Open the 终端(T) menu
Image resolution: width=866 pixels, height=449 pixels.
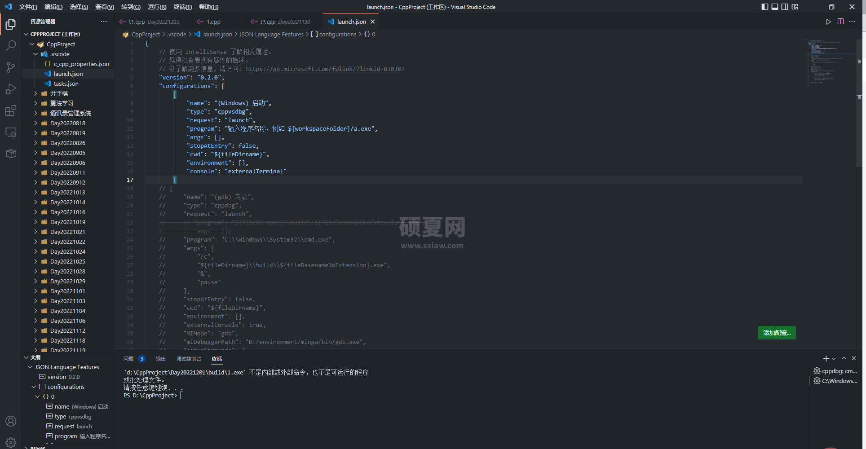(x=182, y=7)
